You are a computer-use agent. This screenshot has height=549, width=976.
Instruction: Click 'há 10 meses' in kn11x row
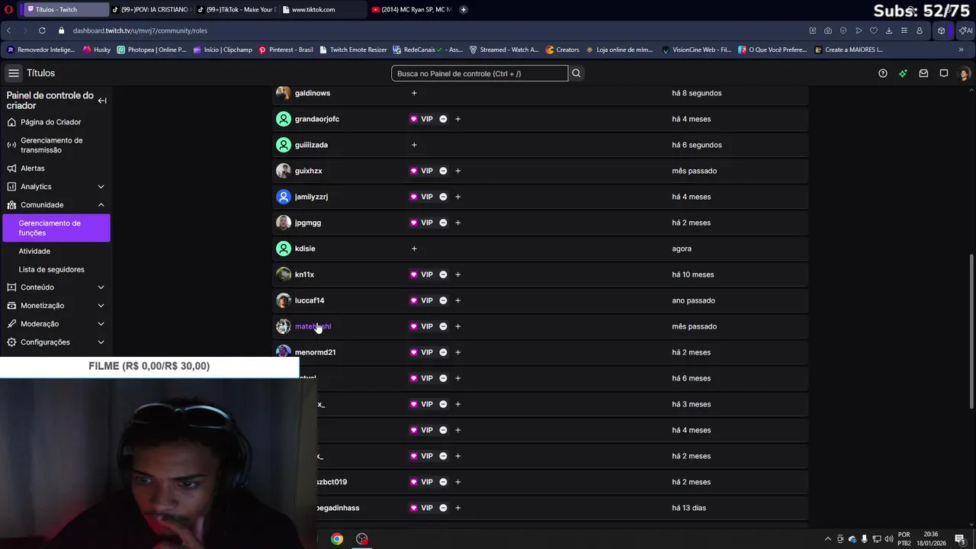[693, 274]
